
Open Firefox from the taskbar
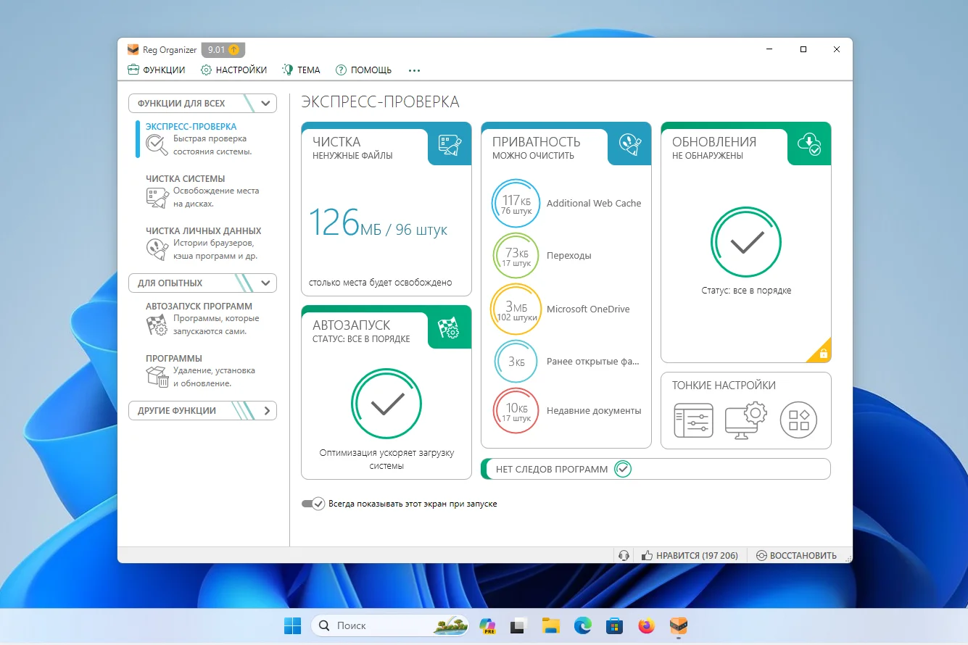[x=646, y=625]
